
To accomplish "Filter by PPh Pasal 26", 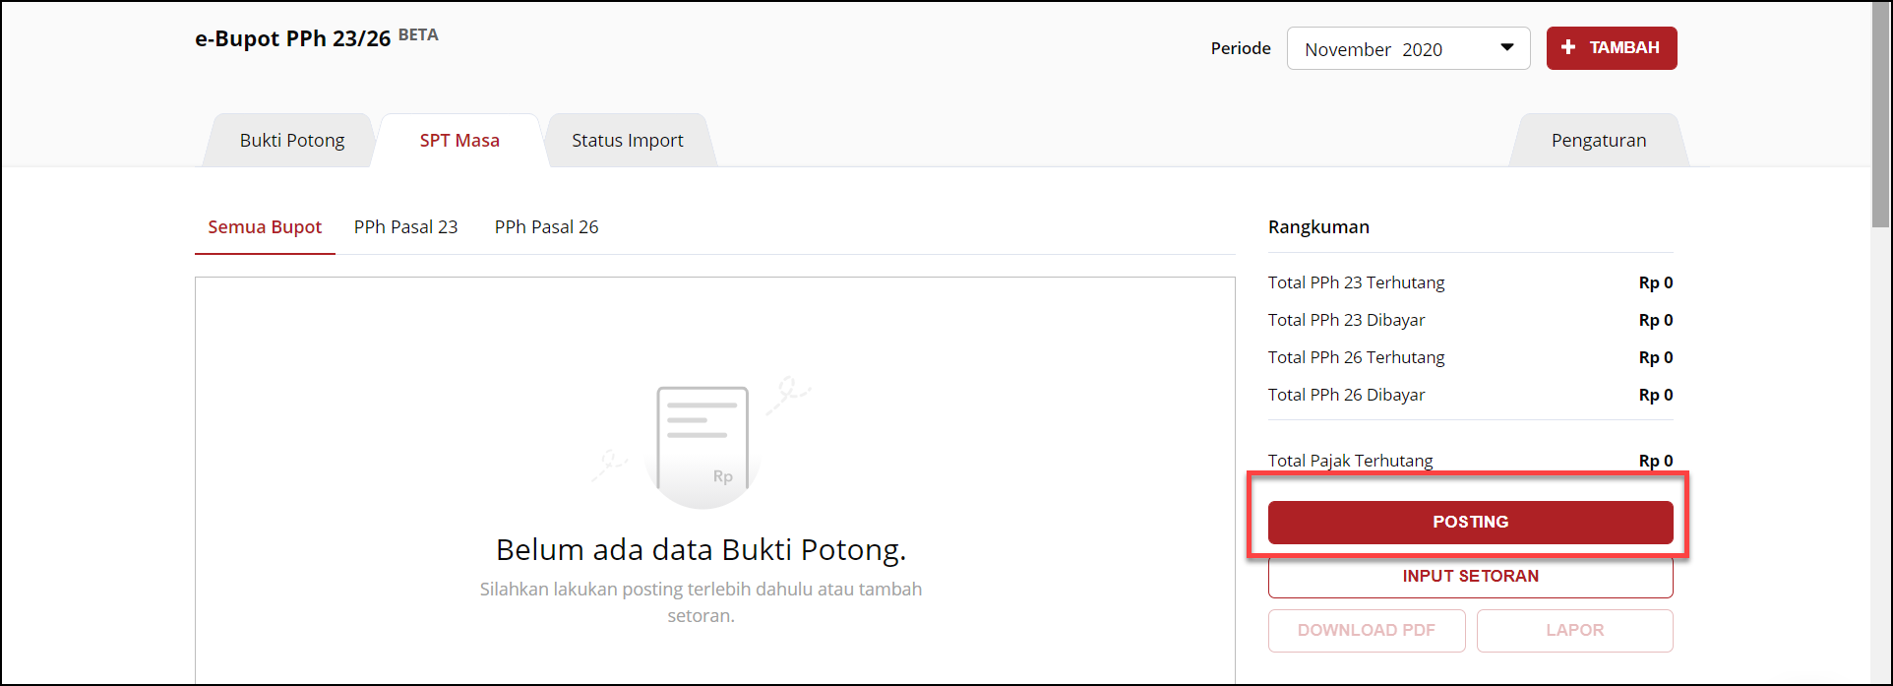I will 546,227.
